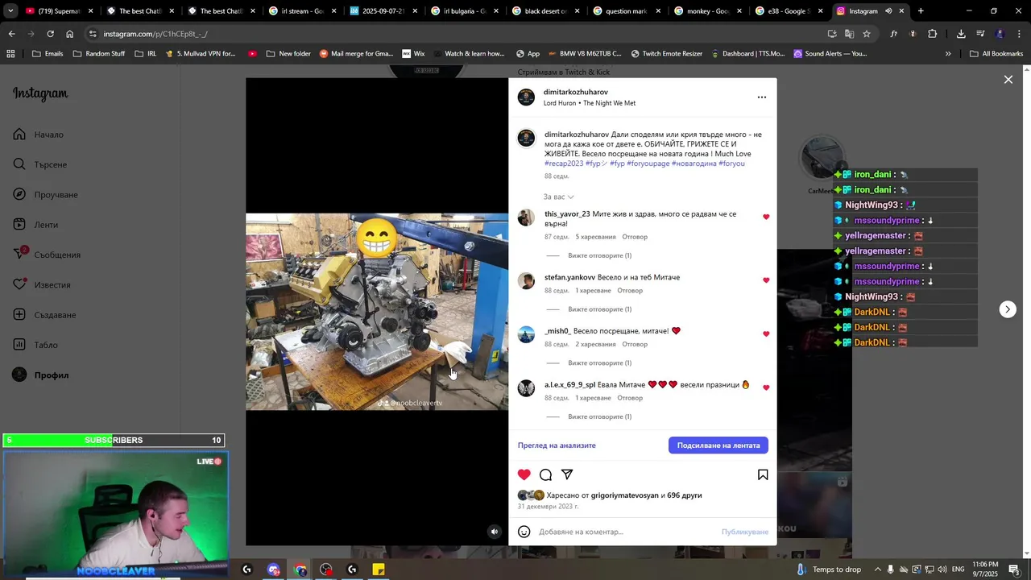Open Преглед на анализите insights link

(557, 445)
